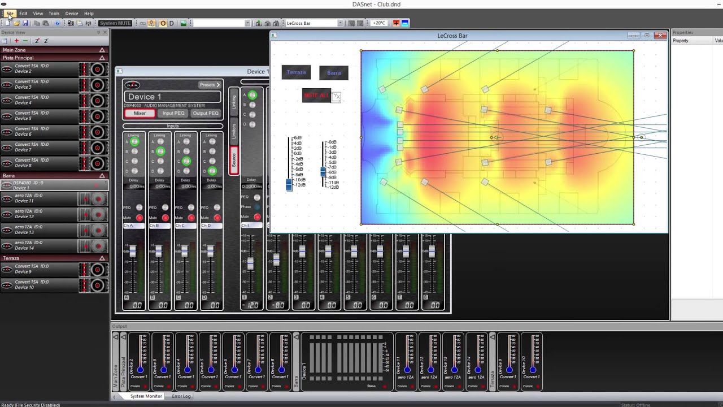Switch to the Output PEQ tab
Screen dimensions: 723x407
[x=206, y=113]
